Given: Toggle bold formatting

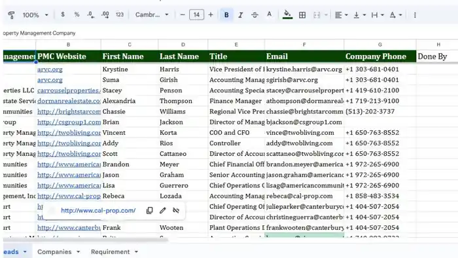Looking at the screenshot, I should point(226,15).
